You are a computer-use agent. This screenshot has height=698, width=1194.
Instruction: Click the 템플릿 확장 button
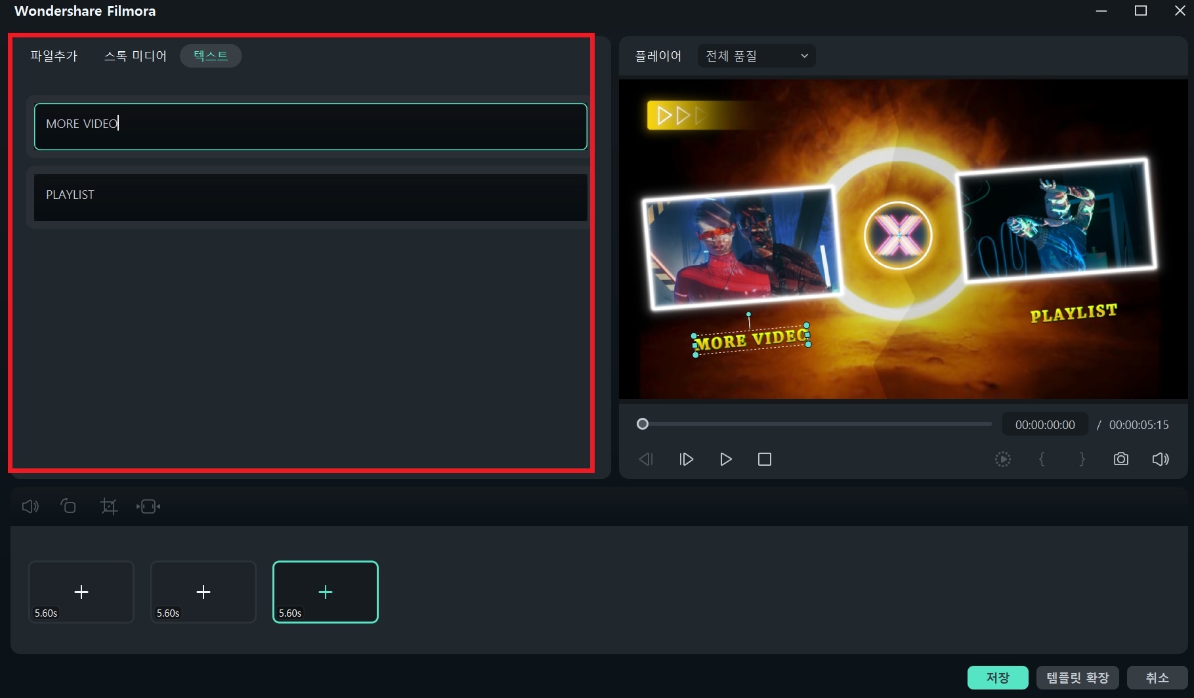coord(1077,678)
